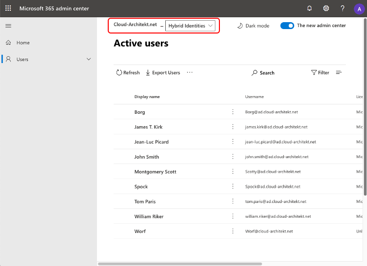Viewport: 367px width, 266px height.
Task: Open user James T. Kirk
Action: 149,127
